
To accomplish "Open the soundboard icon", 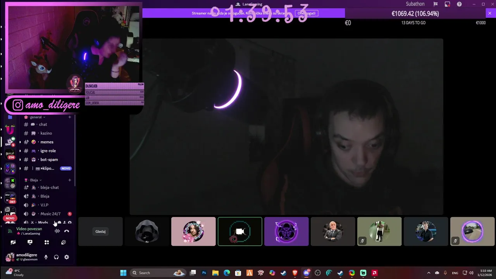I will point(64,242).
